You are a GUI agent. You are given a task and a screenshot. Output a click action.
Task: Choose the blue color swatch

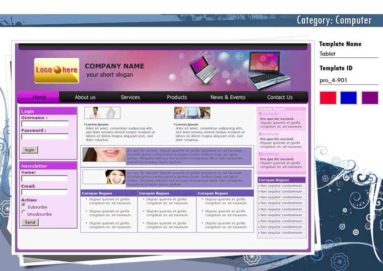(x=349, y=98)
